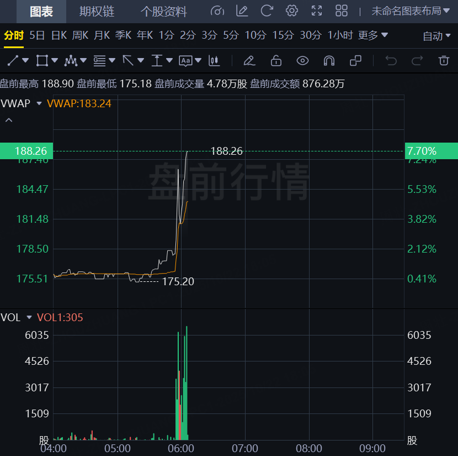This screenshot has height=456, width=458.
Task: Click the trash icon to delete drawings
Action: [444, 61]
